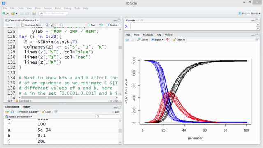Select variable T row with value 100

pos(61,124)
